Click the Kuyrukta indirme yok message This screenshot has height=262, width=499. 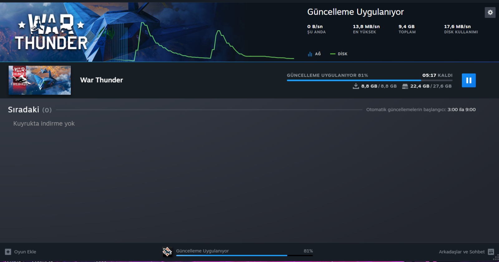pos(44,123)
